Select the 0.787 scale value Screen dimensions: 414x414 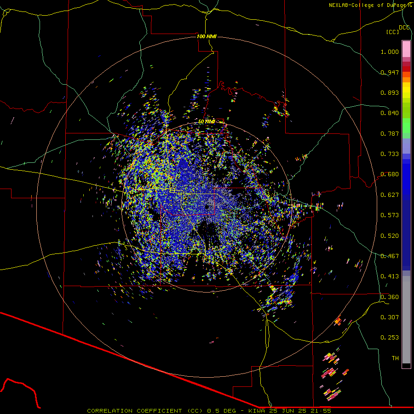pos(390,133)
